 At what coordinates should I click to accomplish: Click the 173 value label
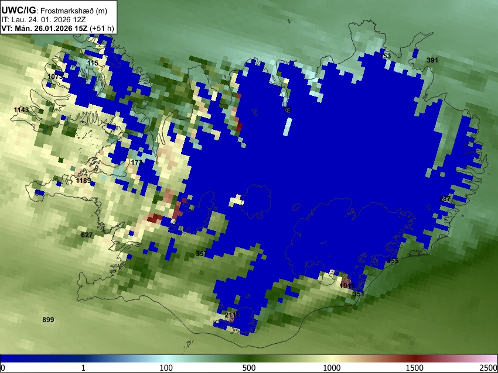click(x=137, y=163)
